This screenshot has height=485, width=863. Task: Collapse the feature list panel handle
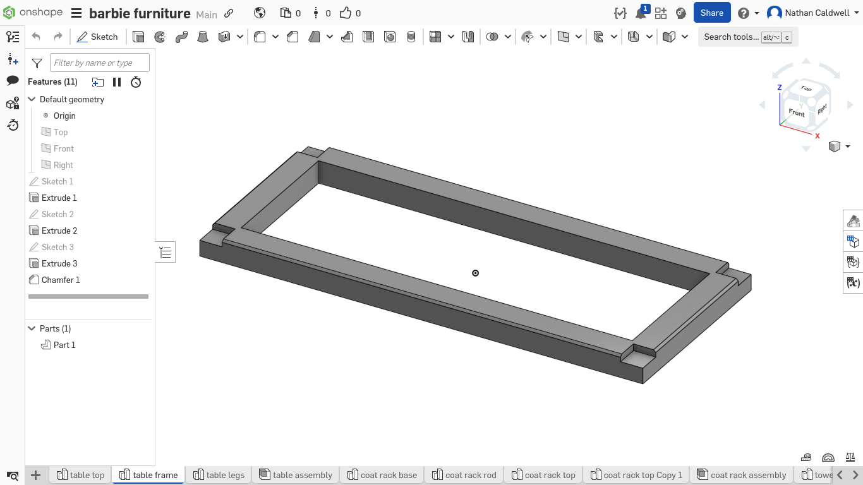click(x=166, y=253)
